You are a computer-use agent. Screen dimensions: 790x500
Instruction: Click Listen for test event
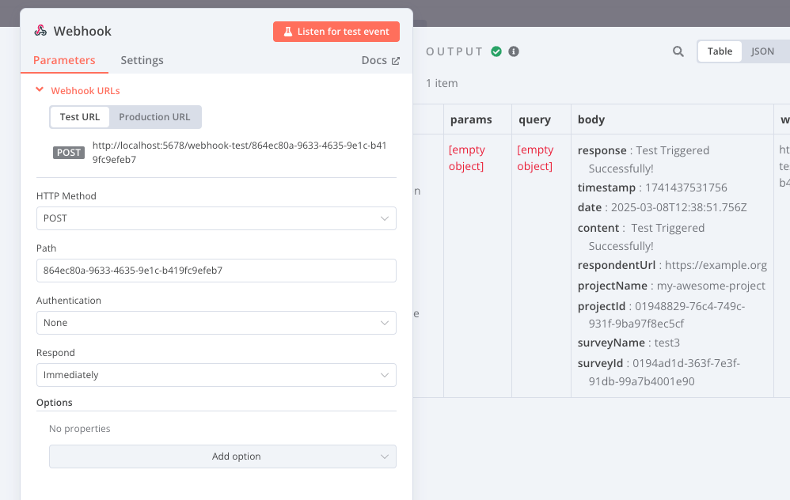(336, 32)
